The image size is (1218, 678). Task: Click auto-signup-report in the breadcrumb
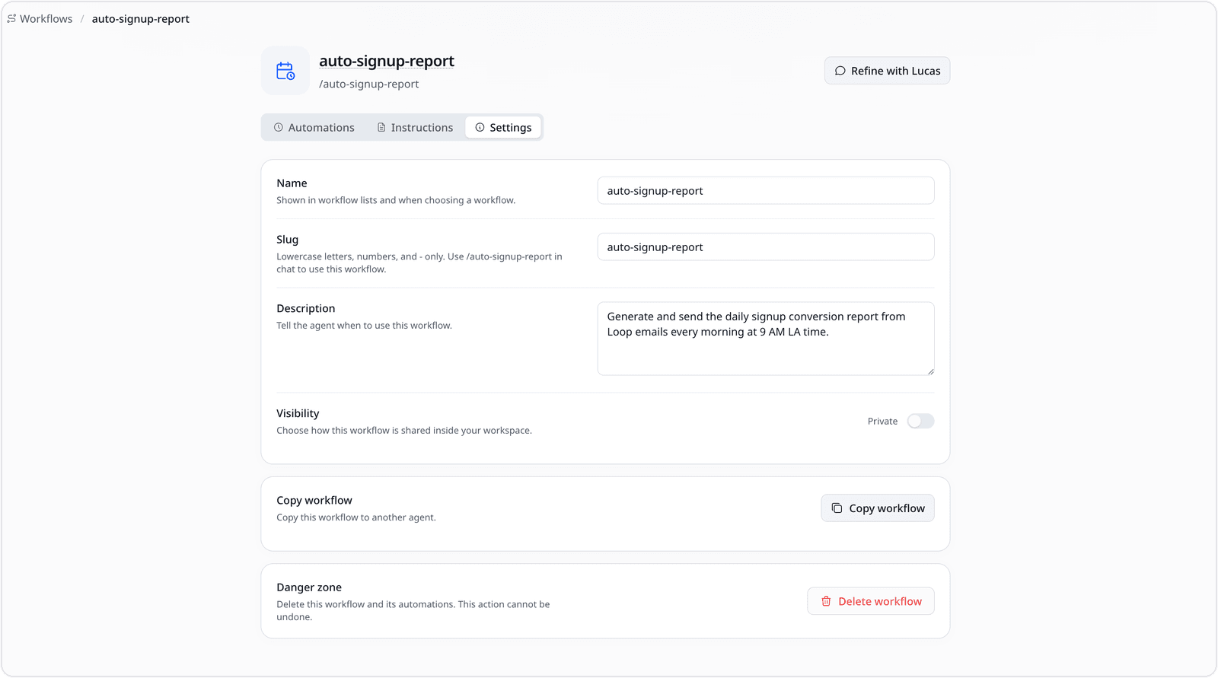click(x=141, y=19)
